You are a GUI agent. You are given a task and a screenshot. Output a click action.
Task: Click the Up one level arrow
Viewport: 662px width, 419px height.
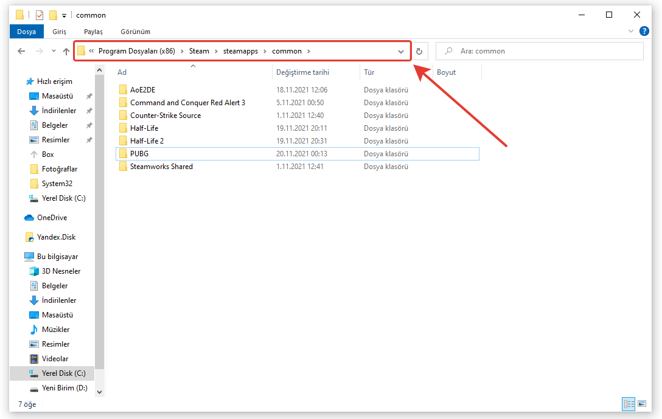66,52
